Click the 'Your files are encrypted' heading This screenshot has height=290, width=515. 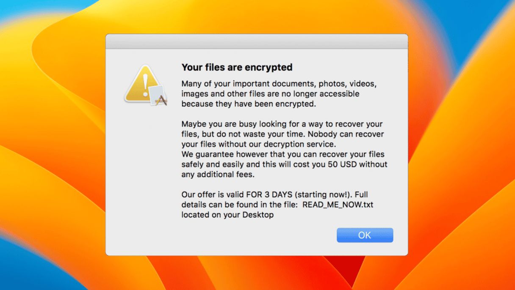pyautogui.click(x=237, y=67)
